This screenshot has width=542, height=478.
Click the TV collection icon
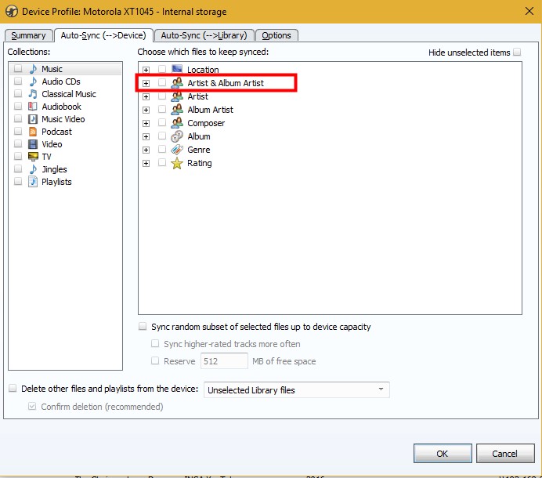(33, 157)
